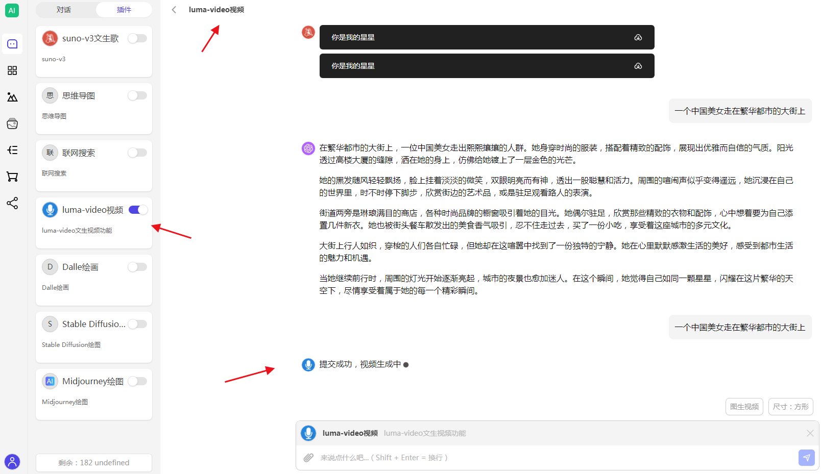Screen dimensions: 821x474
Task: Disable the luma-video视频 plugin toggle
Action: tap(138, 210)
